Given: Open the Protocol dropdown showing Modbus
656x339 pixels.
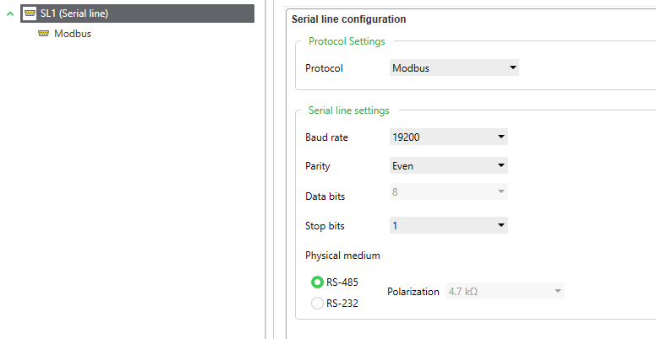Looking at the screenshot, I should [454, 67].
